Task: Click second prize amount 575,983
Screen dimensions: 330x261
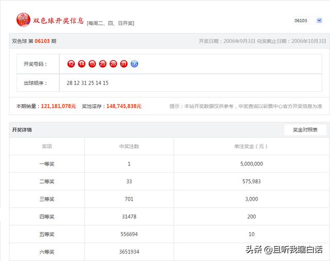Action: point(252,182)
